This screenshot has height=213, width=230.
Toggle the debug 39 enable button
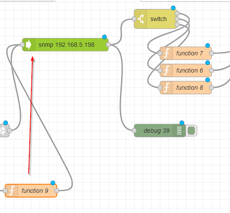click(191, 131)
